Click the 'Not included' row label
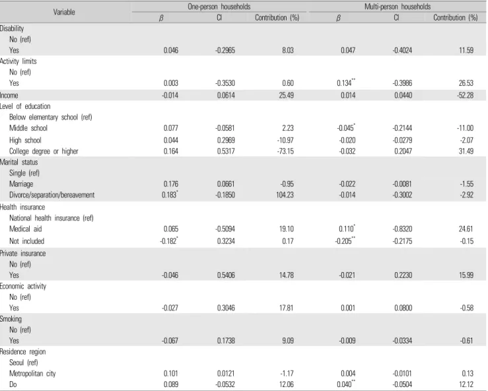The image size is (488, 391). (x=27, y=241)
